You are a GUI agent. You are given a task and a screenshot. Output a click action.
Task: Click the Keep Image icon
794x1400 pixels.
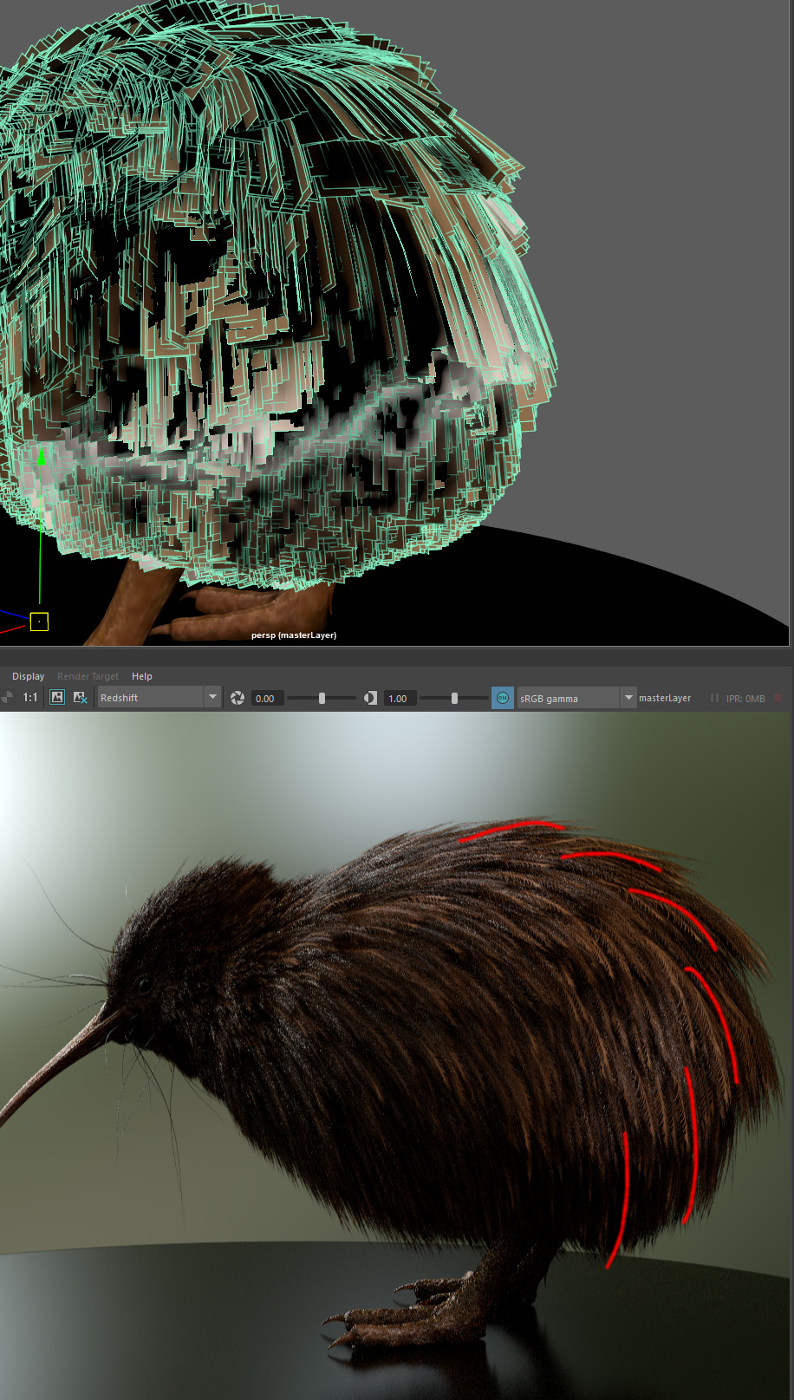point(57,698)
